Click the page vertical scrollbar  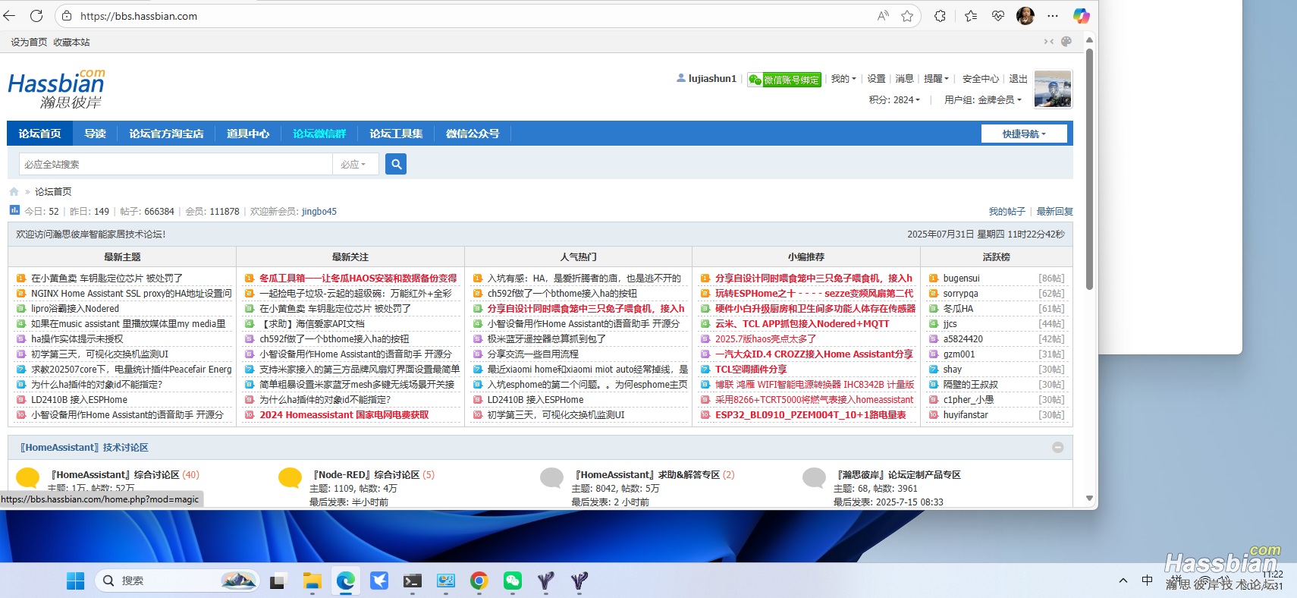point(1089,168)
